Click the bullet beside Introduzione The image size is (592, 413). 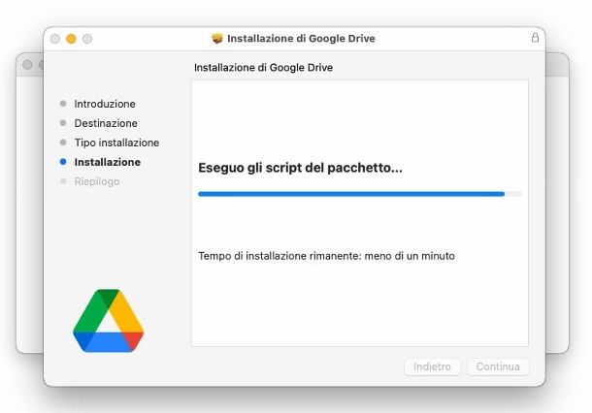[x=63, y=104]
